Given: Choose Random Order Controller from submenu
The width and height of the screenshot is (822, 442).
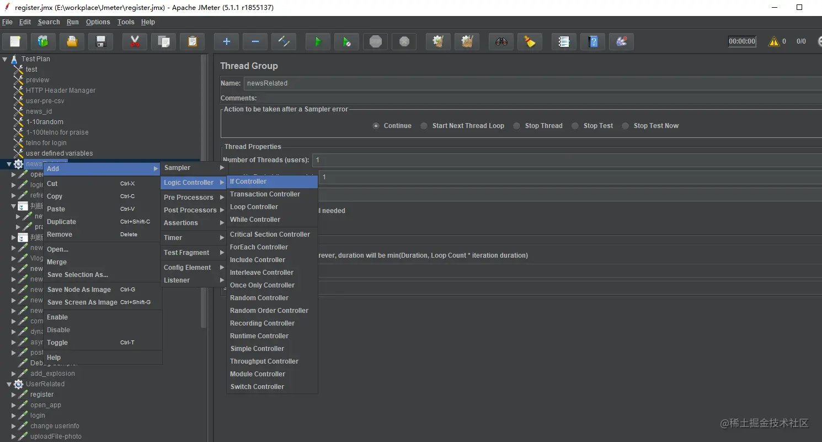Looking at the screenshot, I should pyautogui.click(x=272, y=311).
